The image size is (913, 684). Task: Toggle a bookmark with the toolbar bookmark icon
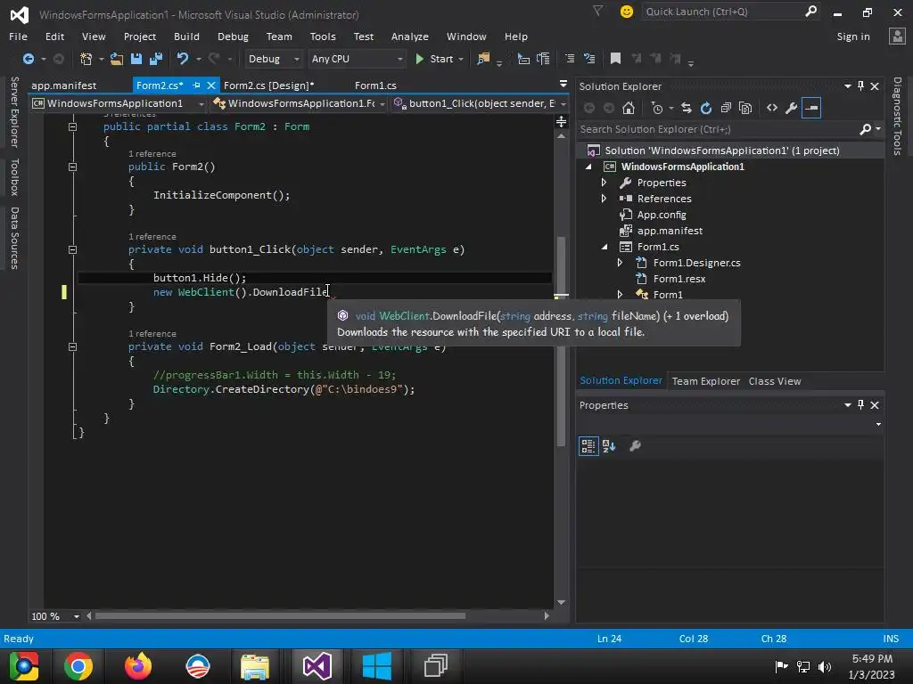coord(615,58)
